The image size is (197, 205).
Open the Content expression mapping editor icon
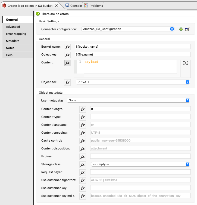click(x=185, y=63)
